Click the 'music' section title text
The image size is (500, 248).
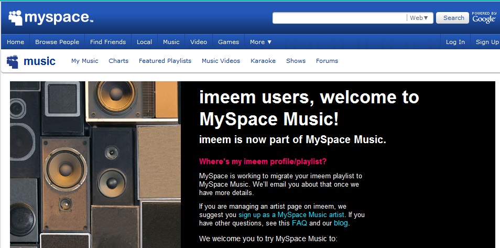coord(39,61)
